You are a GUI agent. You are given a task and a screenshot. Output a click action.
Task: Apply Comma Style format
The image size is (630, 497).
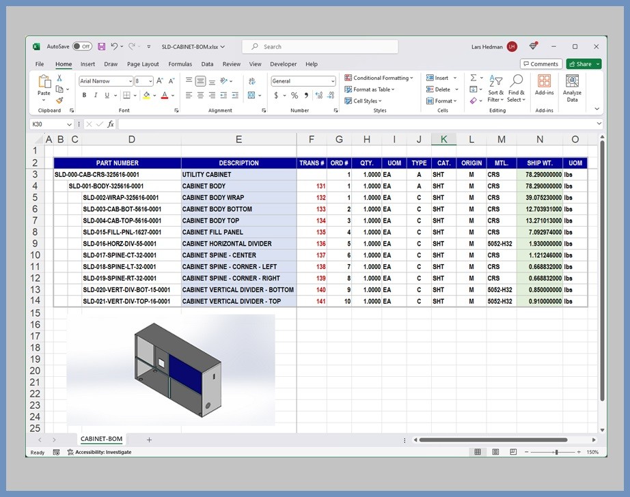[306, 95]
